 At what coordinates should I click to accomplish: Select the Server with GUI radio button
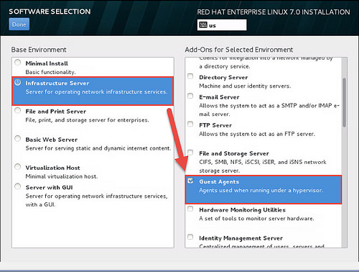(18, 186)
